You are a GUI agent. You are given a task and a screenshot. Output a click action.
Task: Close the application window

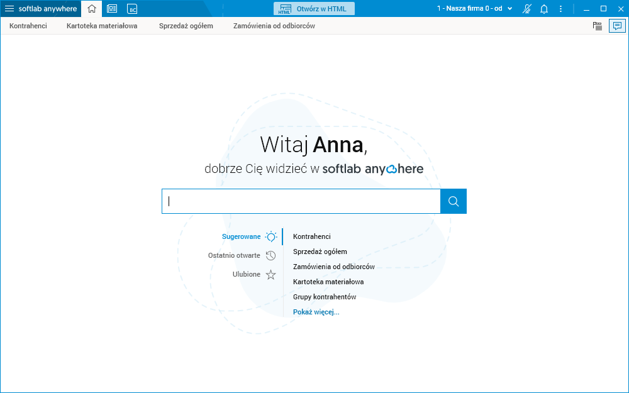[621, 9]
